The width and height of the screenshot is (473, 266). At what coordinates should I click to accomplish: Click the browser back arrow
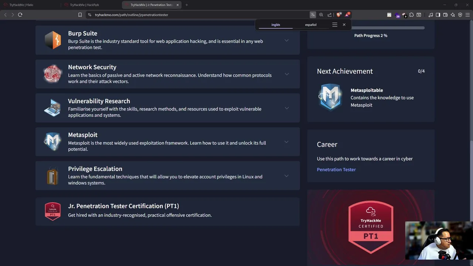[x=5, y=15]
